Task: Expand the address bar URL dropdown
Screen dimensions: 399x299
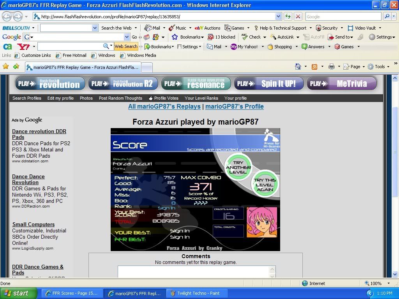Action: pos(278,16)
